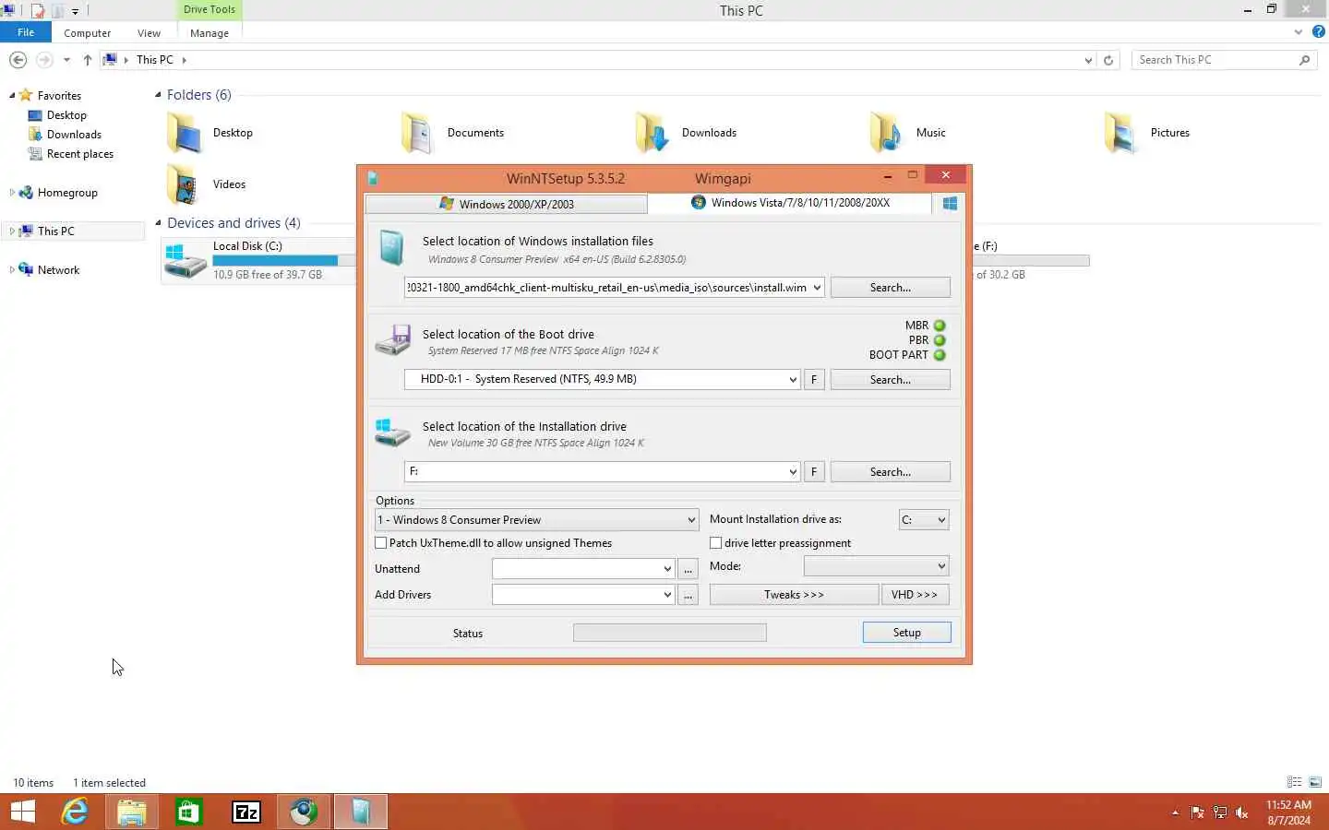Viewport: 1329px width, 830px height.
Task: Refresh the This PC view
Action: [1108, 60]
